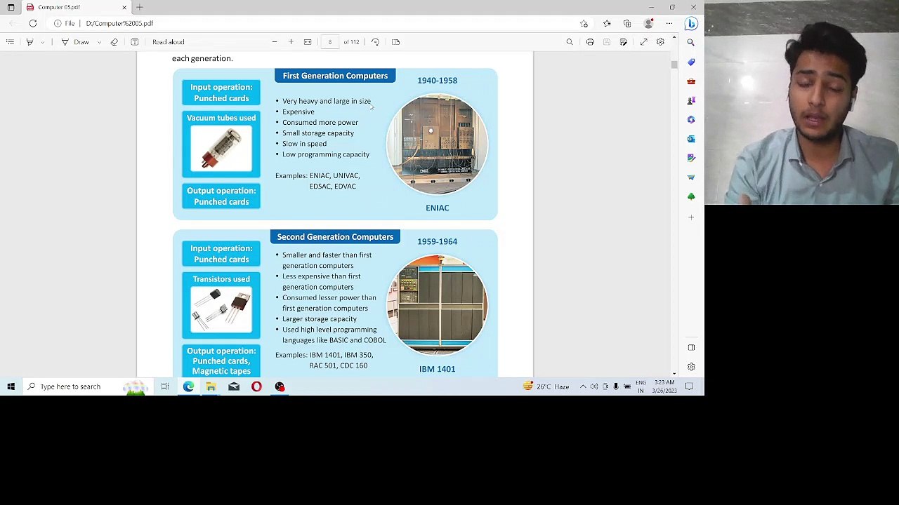This screenshot has height=505, width=899.
Task: Click the "Second Generation Computers" heading
Action: 335,237
